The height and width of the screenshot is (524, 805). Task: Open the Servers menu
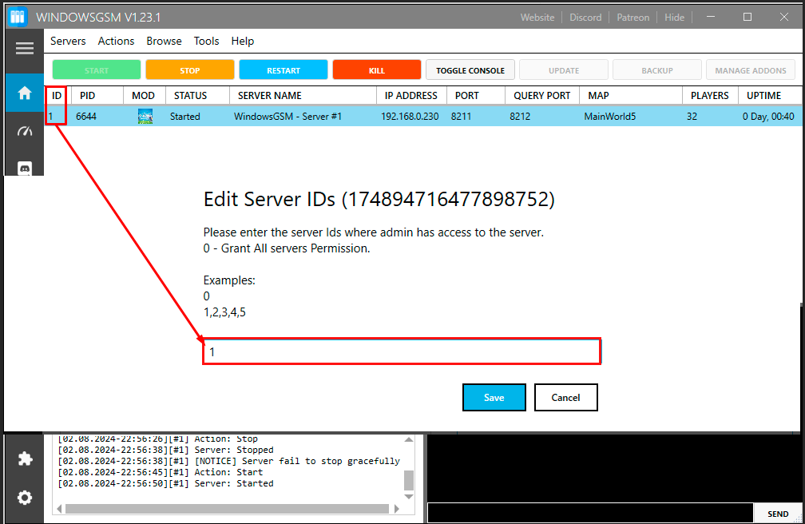(68, 41)
